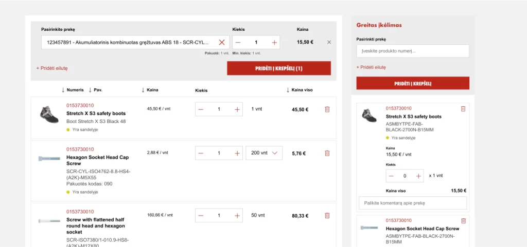Focus the product number input in Greitas įkėlimas
This screenshot has height=247, width=527.
(413, 51)
